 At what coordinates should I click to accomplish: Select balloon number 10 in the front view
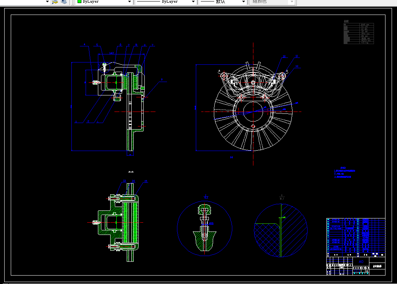tap(284, 56)
